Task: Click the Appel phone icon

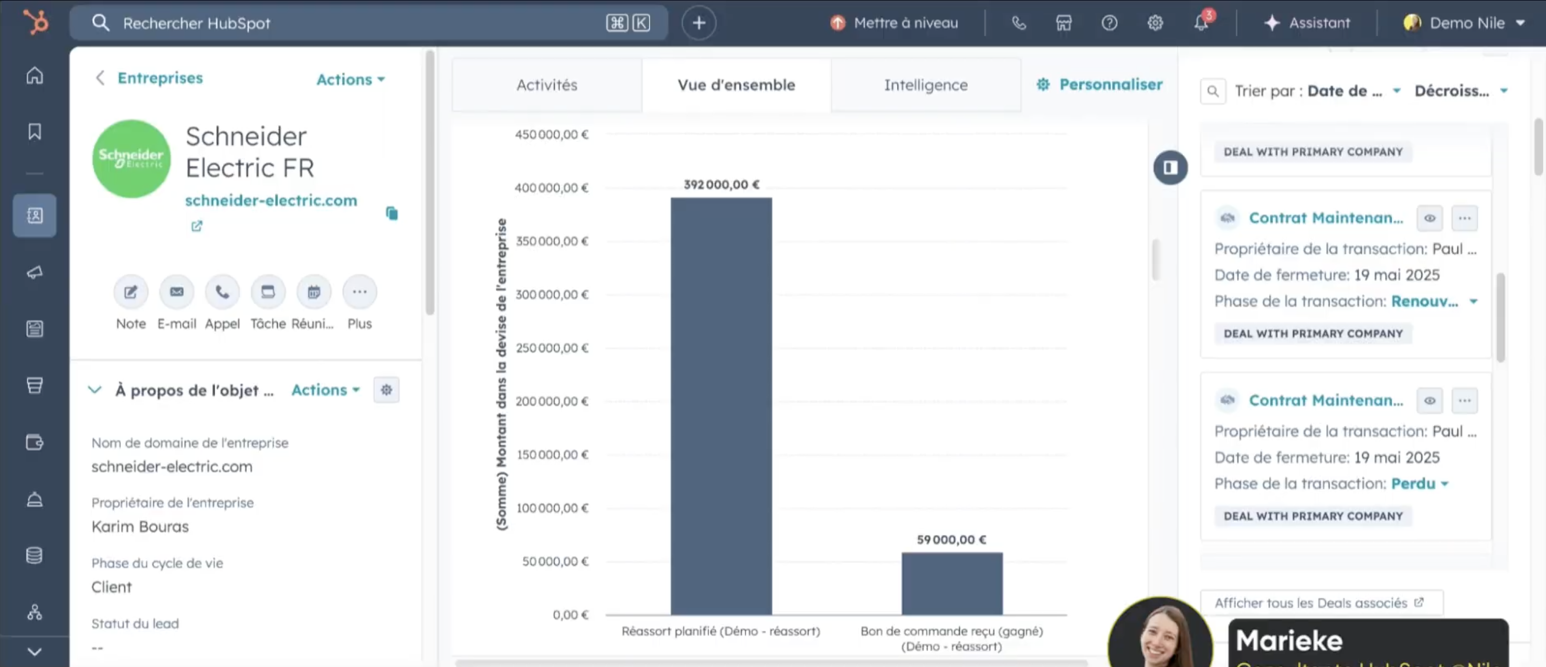Action: point(222,292)
